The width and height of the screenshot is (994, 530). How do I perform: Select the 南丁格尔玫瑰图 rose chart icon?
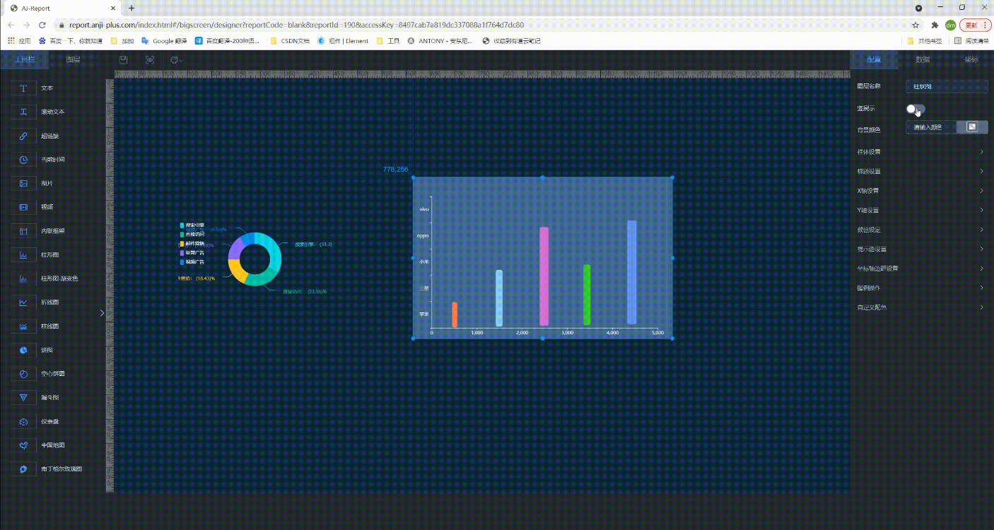(23, 469)
